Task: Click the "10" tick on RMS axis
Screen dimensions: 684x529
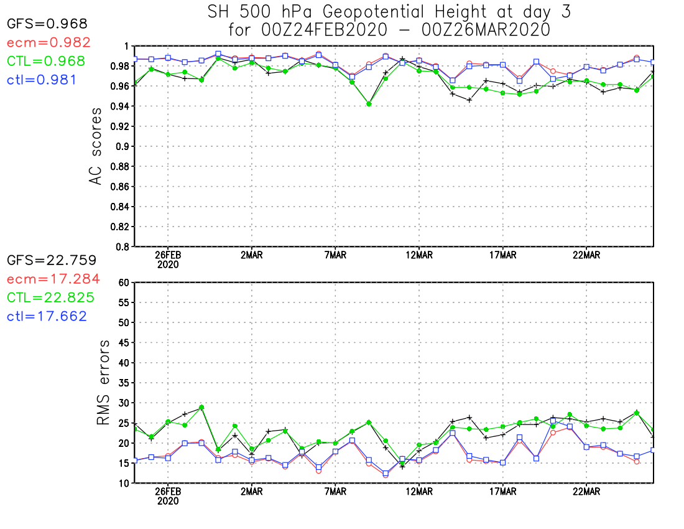Action: [x=124, y=483]
